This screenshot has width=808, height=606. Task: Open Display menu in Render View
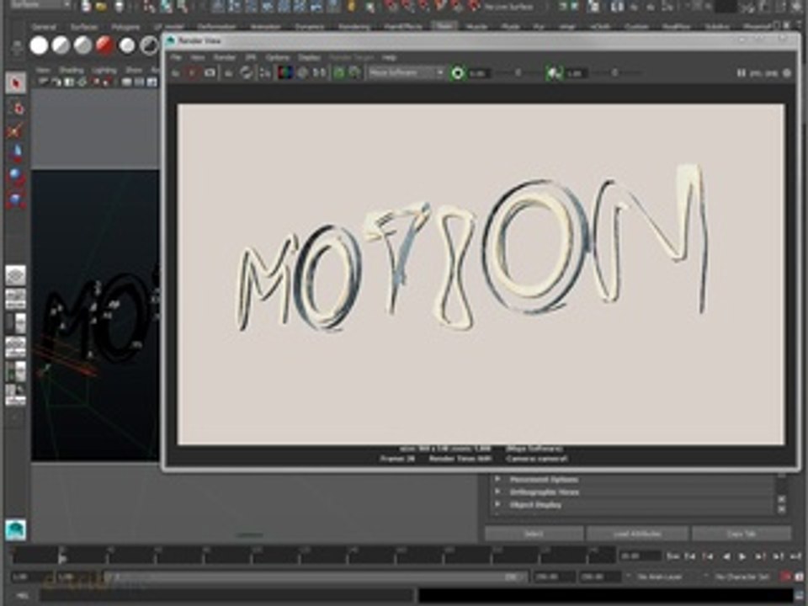[309, 57]
